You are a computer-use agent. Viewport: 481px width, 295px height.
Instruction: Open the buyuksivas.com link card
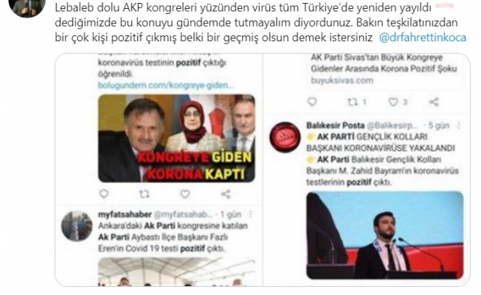[385, 70]
